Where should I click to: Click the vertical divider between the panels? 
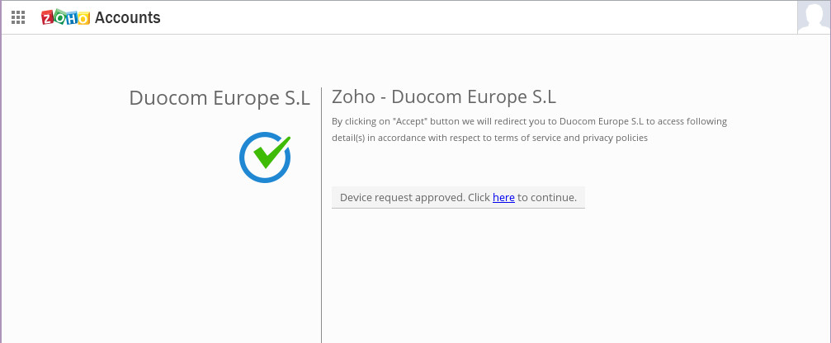321,247
